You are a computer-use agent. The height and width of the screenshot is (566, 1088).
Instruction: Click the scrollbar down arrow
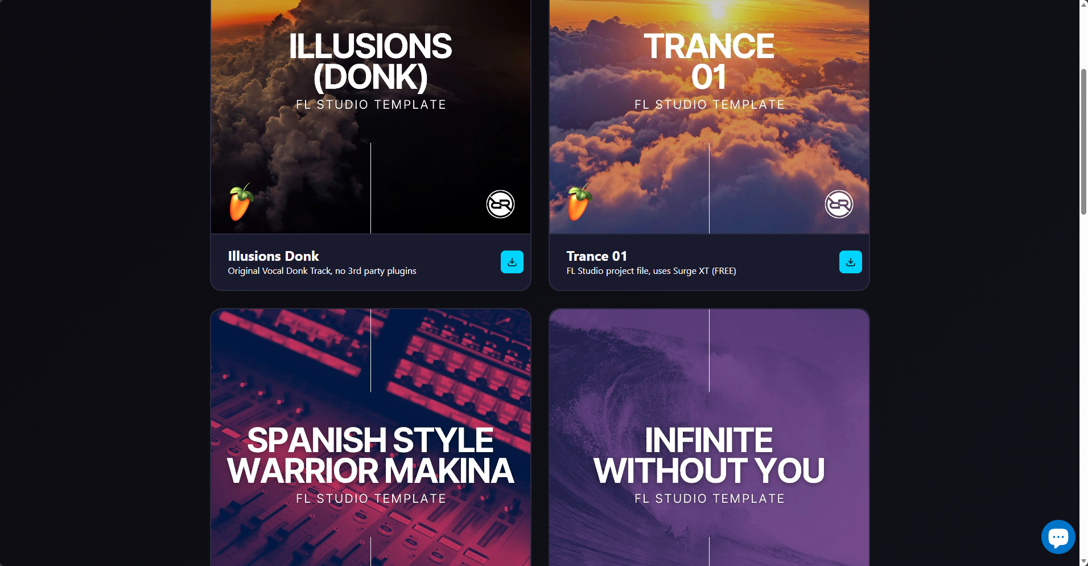(1083, 561)
